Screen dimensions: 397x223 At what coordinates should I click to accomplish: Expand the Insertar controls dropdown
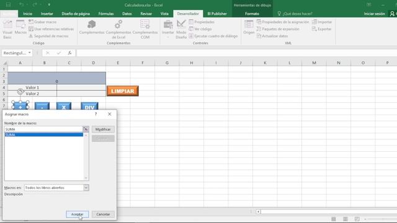click(168, 29)
